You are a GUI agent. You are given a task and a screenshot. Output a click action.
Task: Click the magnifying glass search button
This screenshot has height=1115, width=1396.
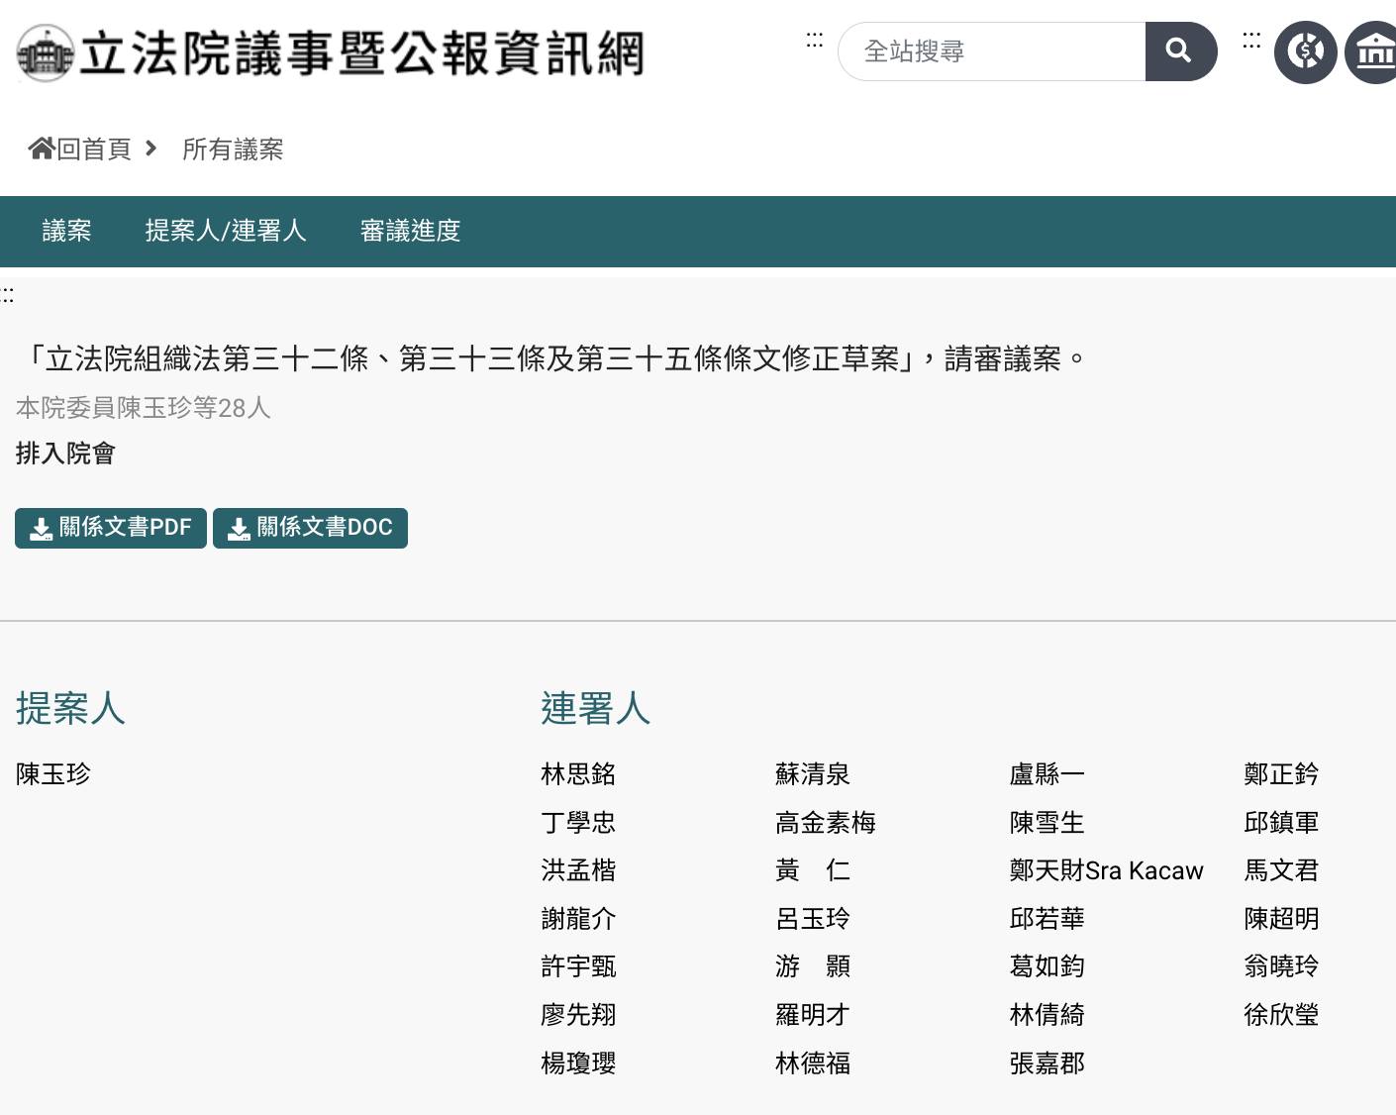pyautogui.click(x=1179, y=51)
